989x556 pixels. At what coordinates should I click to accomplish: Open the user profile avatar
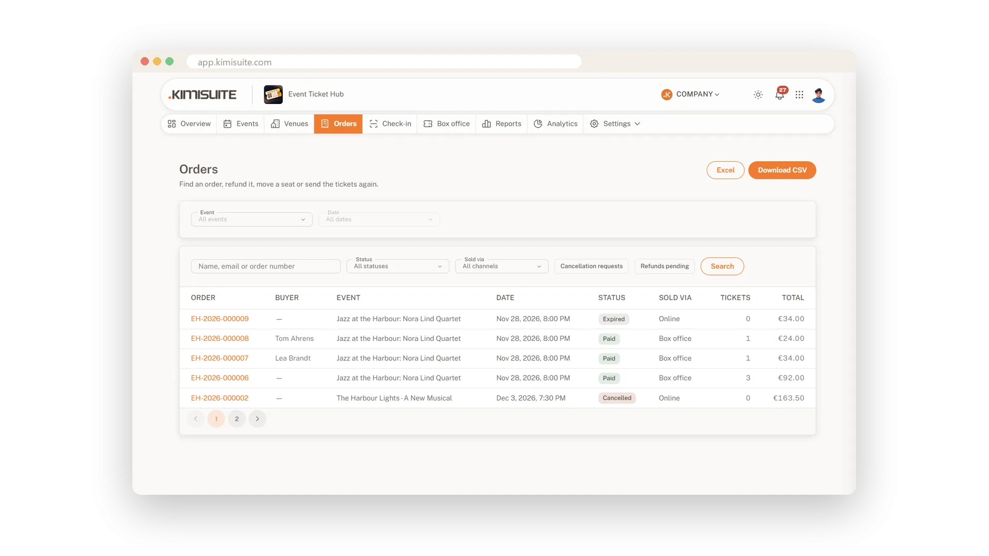point(819,95)
